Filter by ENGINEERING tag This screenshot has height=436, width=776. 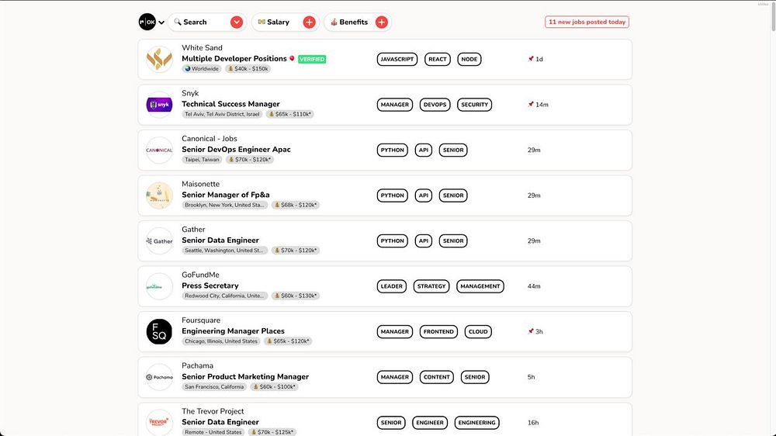tap(476, 423)
